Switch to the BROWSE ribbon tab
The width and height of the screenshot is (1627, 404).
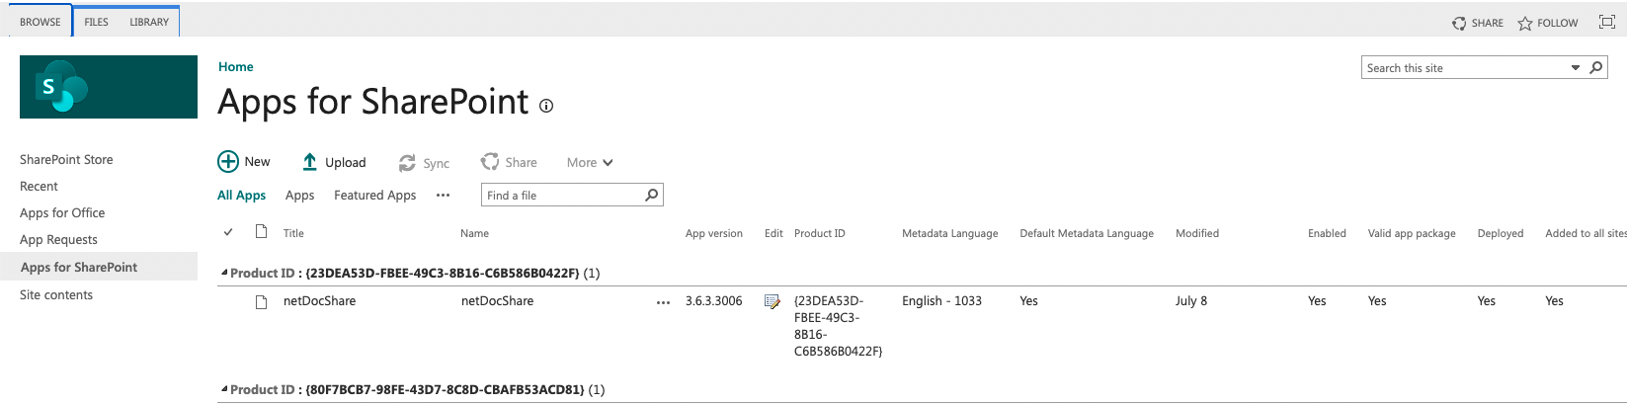click(x=41, y=22)
